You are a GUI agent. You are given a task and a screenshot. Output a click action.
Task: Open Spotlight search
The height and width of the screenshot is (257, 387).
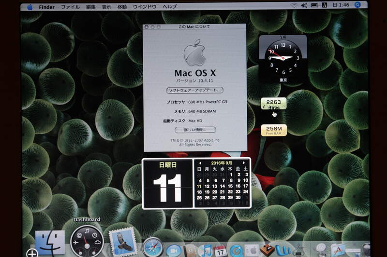(x=357, y=5)
